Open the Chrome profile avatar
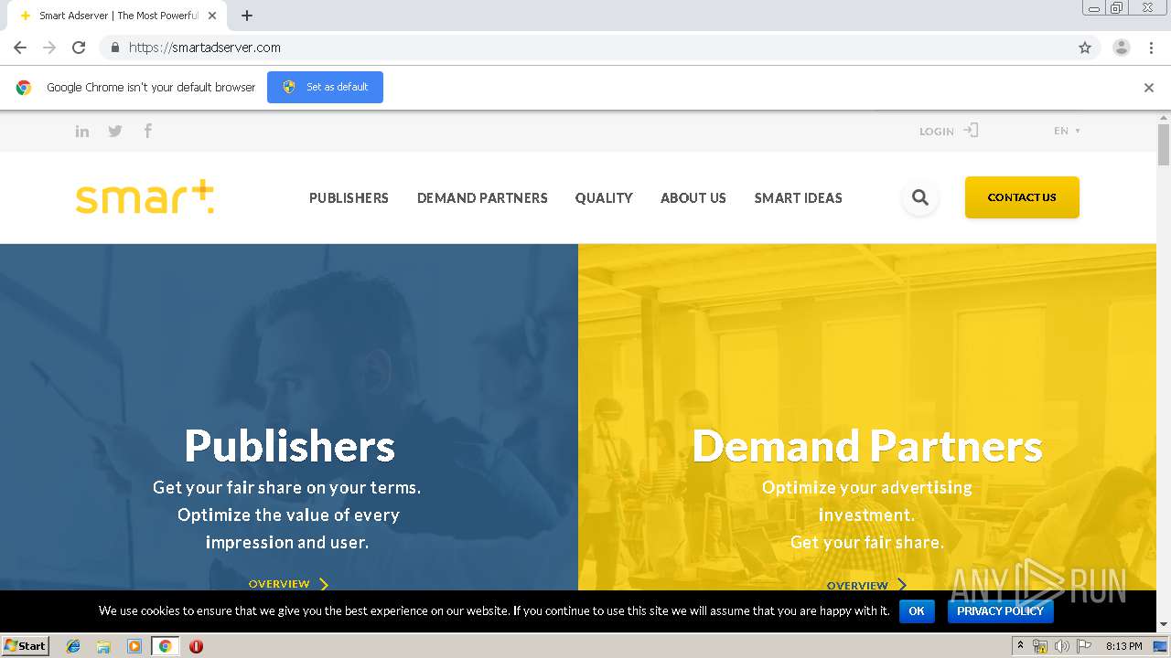Screen dimensions: 1171x658 [x=1122, y=48]
